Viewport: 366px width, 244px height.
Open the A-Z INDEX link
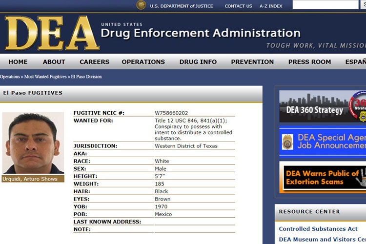click(271, 6)
